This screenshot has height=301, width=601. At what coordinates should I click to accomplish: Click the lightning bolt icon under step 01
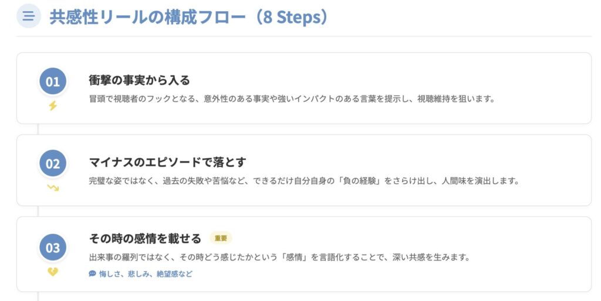pos(53,106)
